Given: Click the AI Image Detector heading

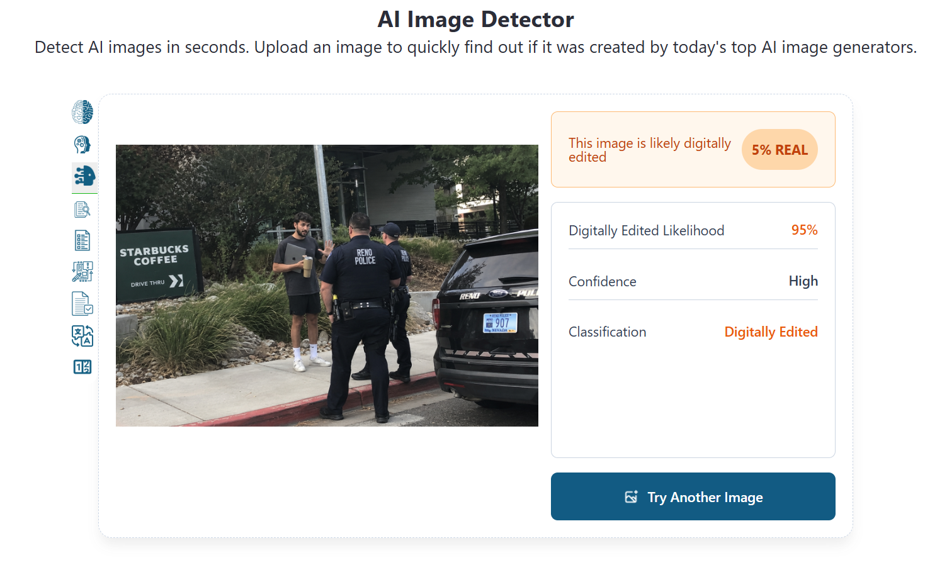Looking at the screenshot, I should (x=475, y=20).
